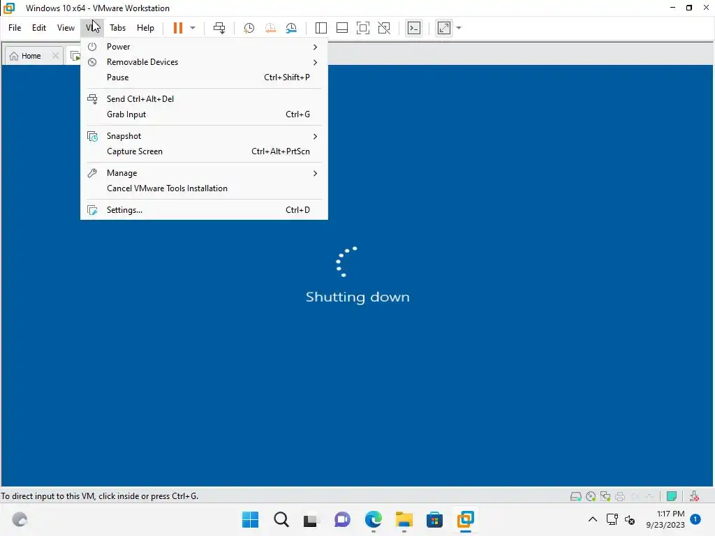This screenshot has width=715, height=536.
Task: Open Microsoft Store from taskbar
Action: coord(434,519)
